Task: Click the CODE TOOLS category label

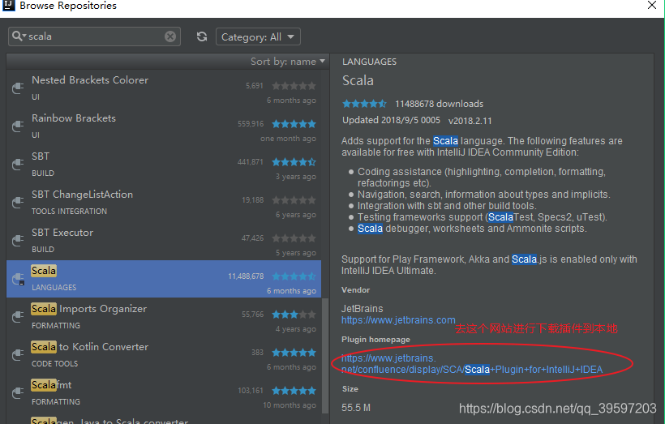Action: tap(54, 364)
